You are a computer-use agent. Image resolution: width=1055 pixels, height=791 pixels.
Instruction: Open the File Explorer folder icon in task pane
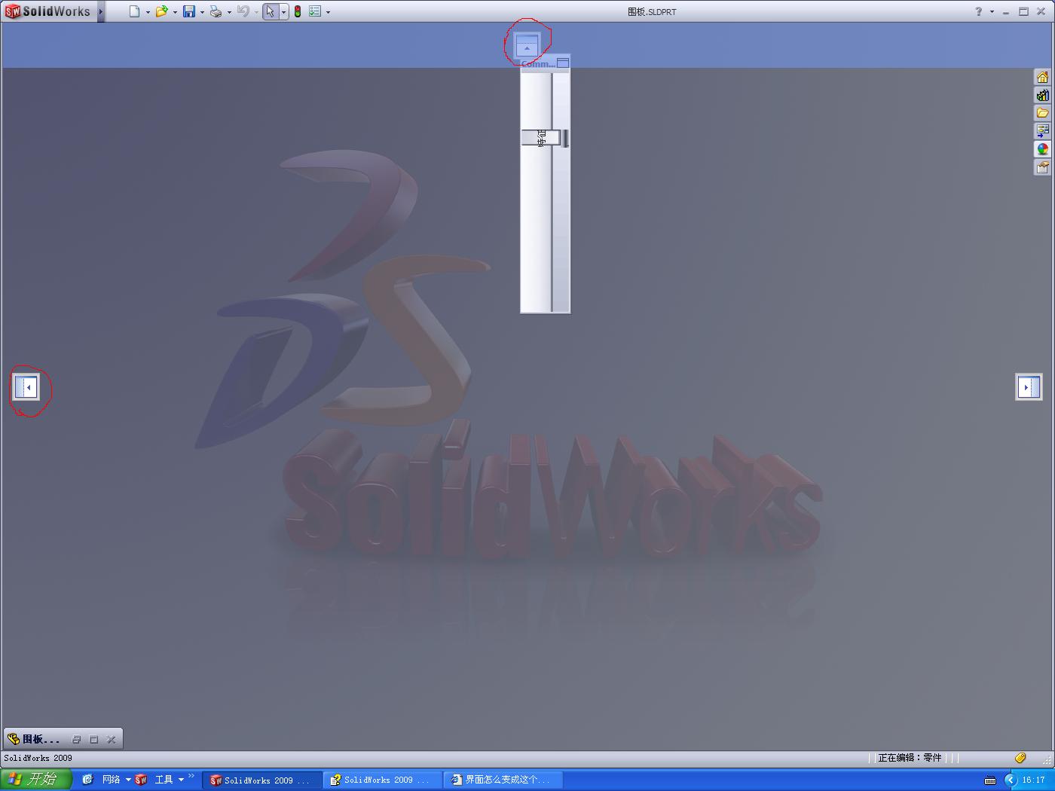tap(1042, 113)
